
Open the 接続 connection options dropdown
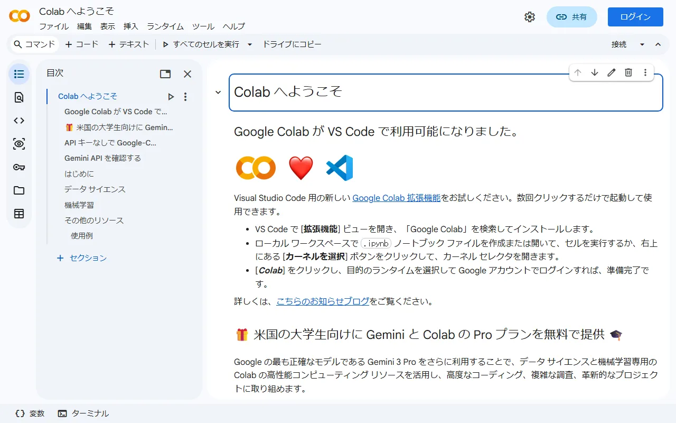642,44
